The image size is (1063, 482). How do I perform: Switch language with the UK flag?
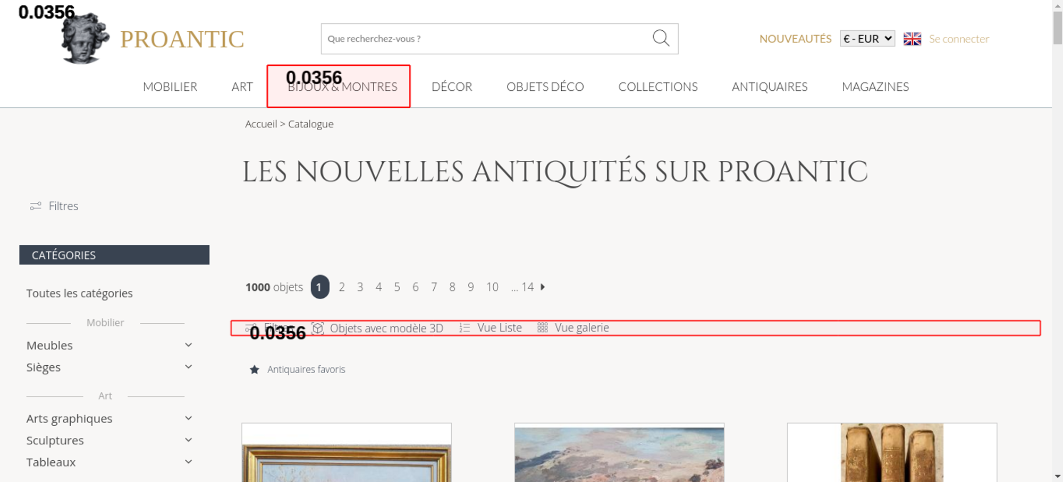(912, 39)
